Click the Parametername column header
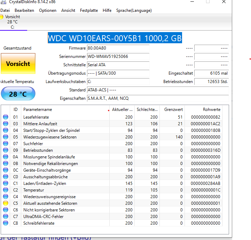 coord(65,110)
